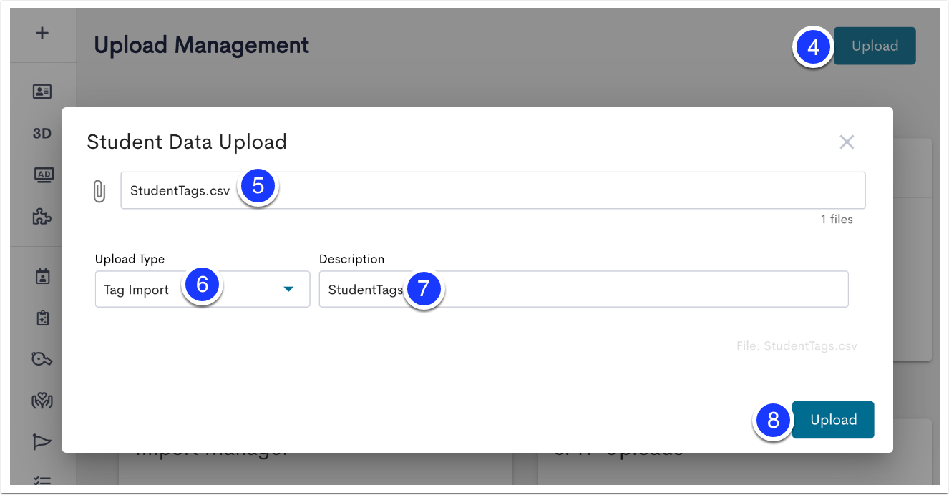This screenshot has height=495, width=949.
Task: Click the puzzle piece integrations icon
Action: point(42,217)
